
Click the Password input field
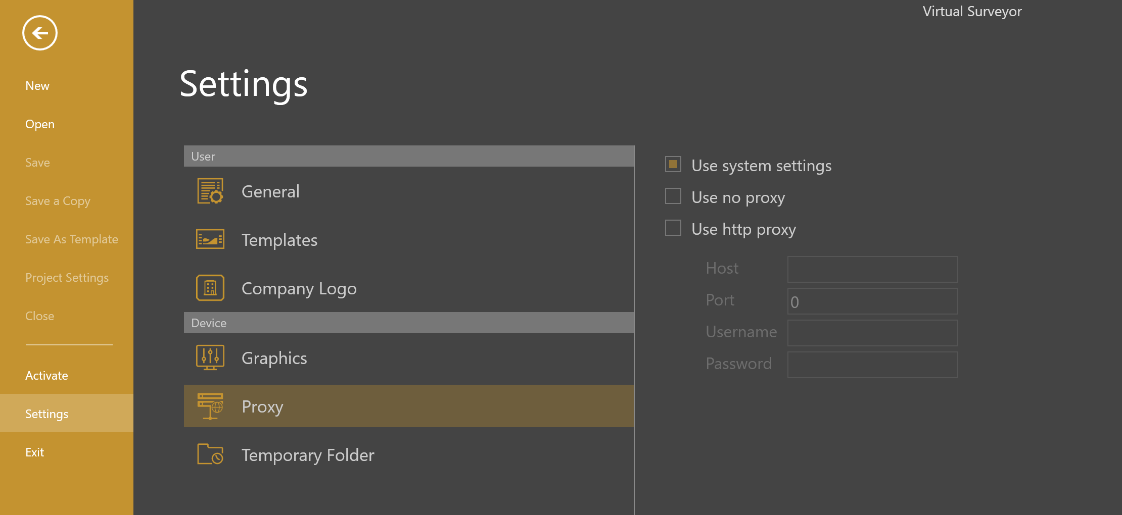click(x=872, y=365)
